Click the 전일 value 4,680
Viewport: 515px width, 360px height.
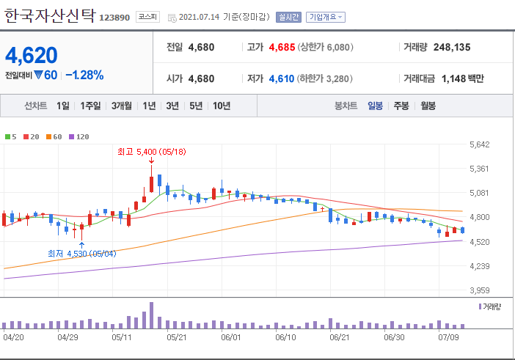tap(201, 47)
